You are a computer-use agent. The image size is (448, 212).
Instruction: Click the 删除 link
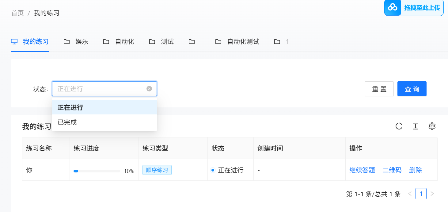tap(416, 170)
